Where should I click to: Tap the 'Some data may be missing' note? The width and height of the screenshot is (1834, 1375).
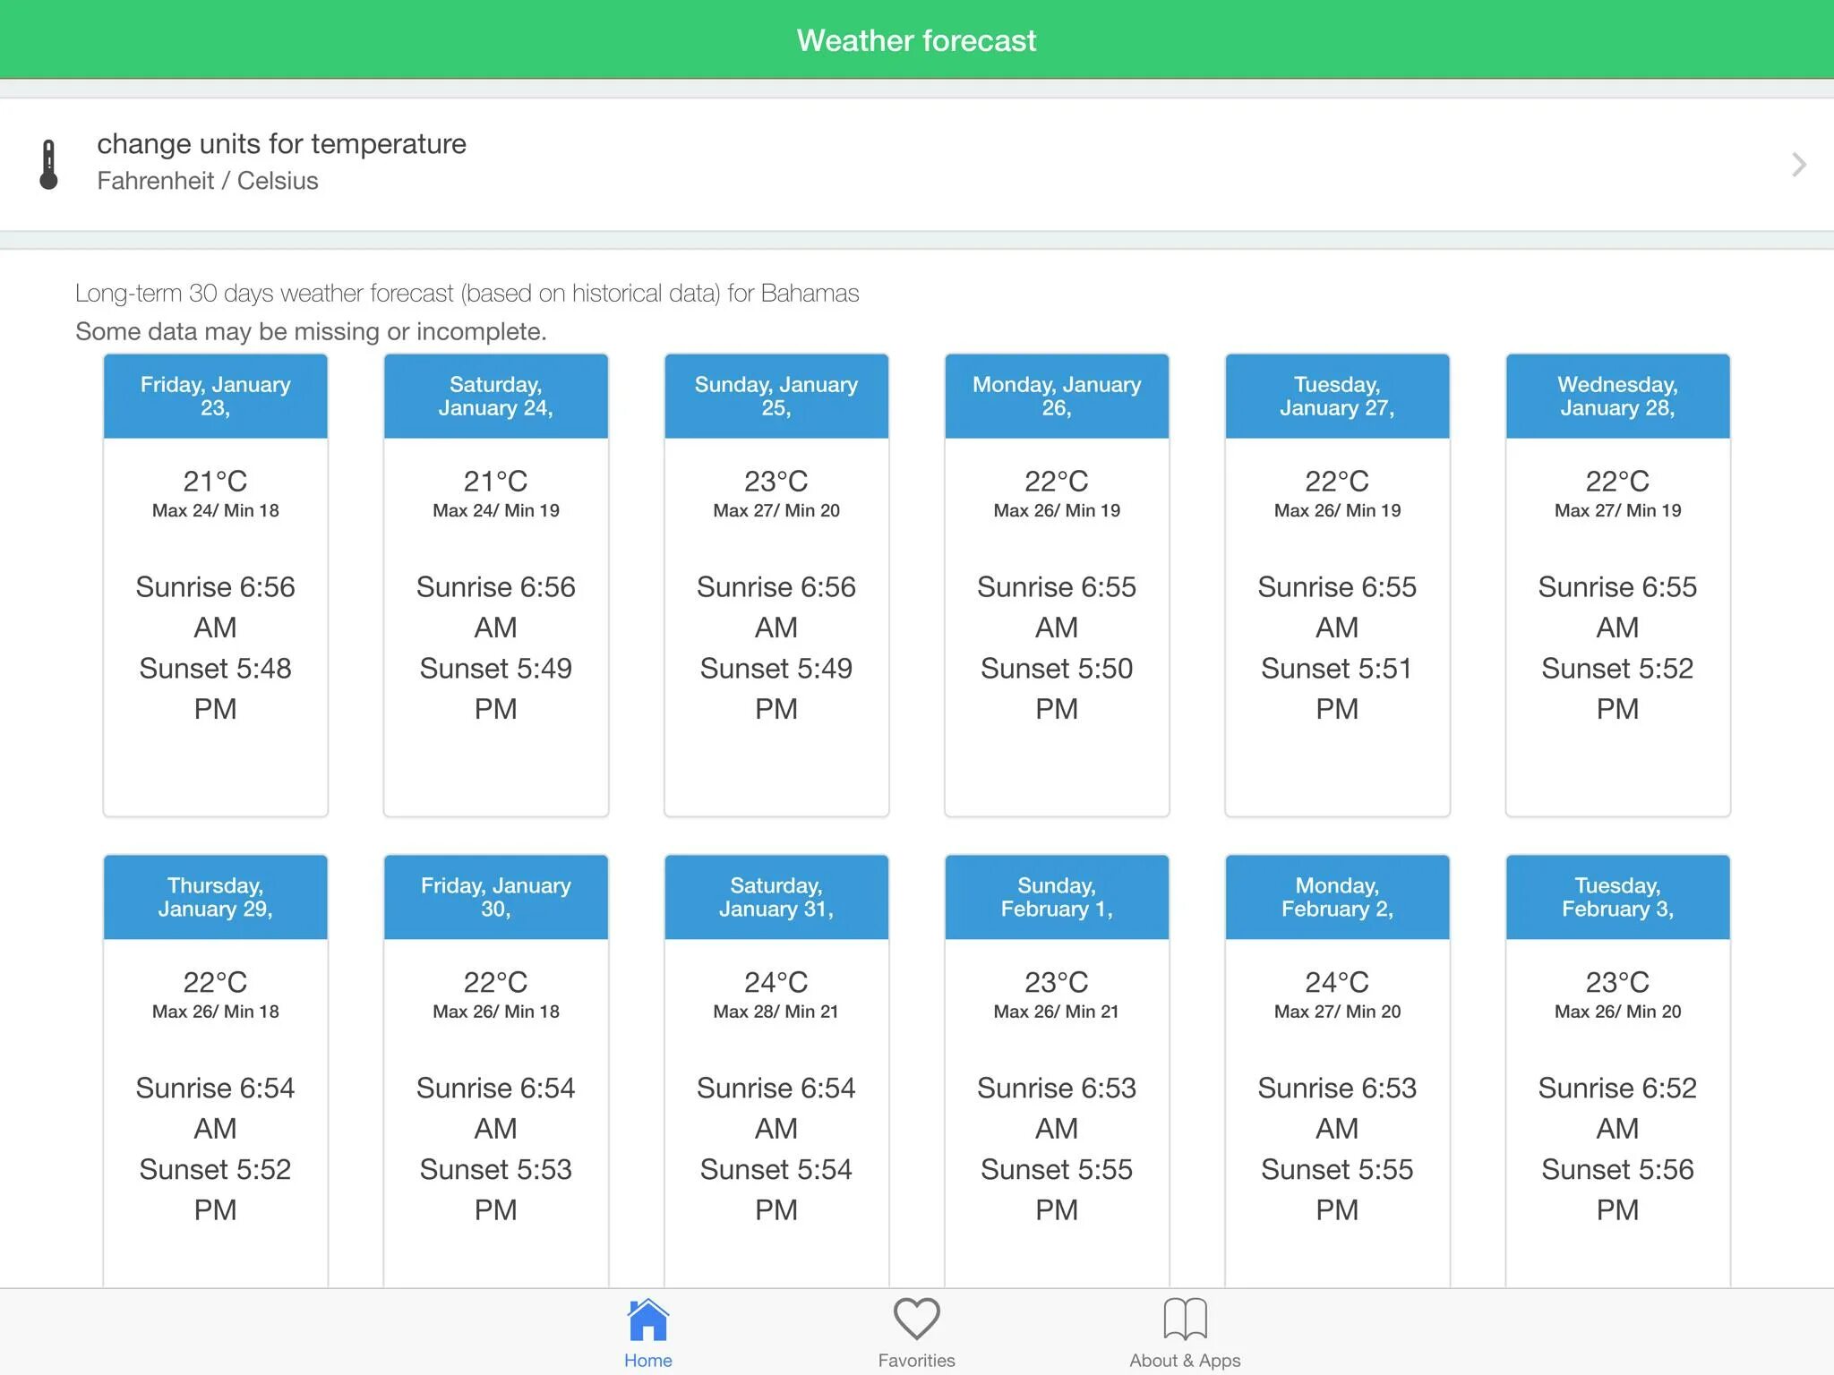click(x=311, y=332)
